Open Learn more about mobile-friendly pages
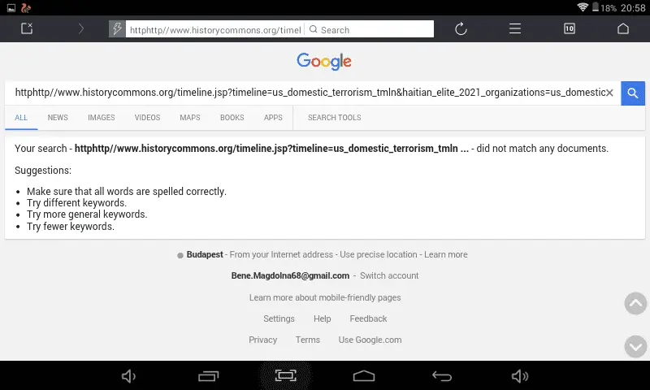The image size is (650, 390). 325,297
